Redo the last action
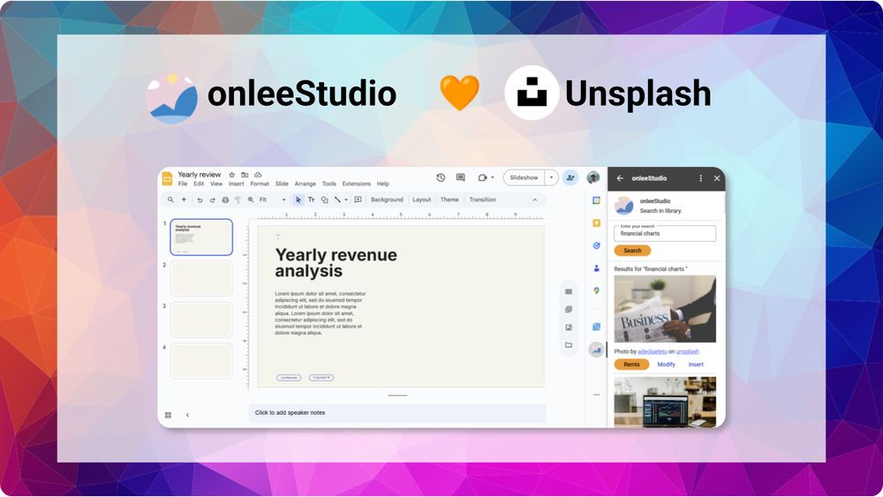 pos(212,200)
